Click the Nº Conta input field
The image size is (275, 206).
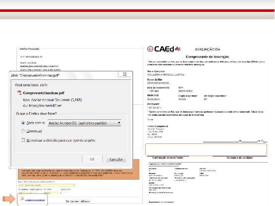51,193
